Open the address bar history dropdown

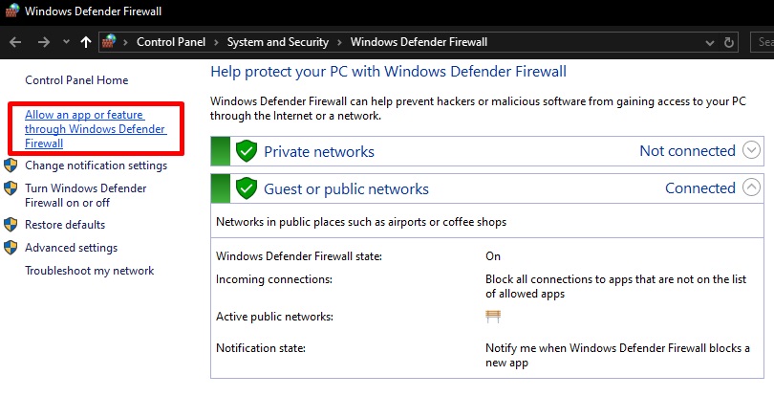(708, 42)
